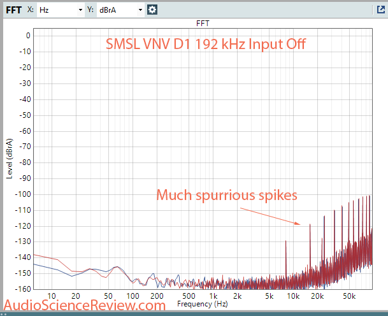The image size is (388, 316).
Task: Click the -160 tick on level axis
Action: (x=23, y=289)
